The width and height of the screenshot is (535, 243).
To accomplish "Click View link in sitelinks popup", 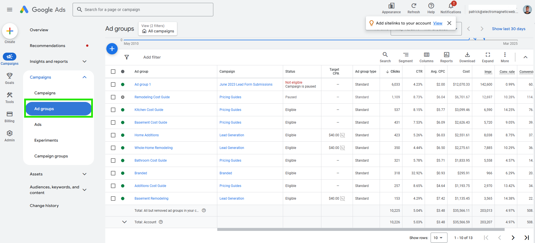I will click(x=438, y=23).
